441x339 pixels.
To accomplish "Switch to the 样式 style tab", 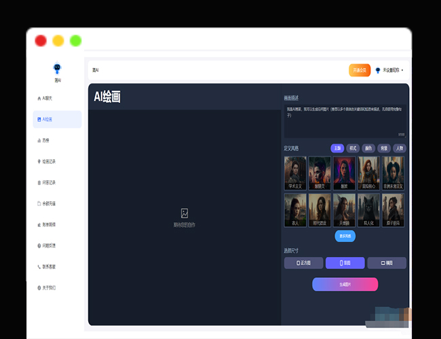I will (353, 148).
